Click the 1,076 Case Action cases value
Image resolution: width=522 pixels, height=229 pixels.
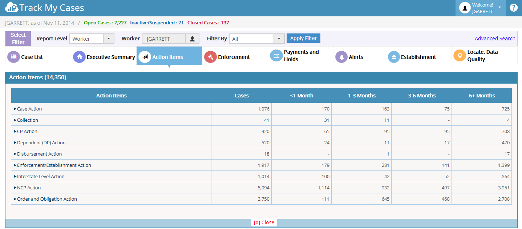(x=263, y=109)
